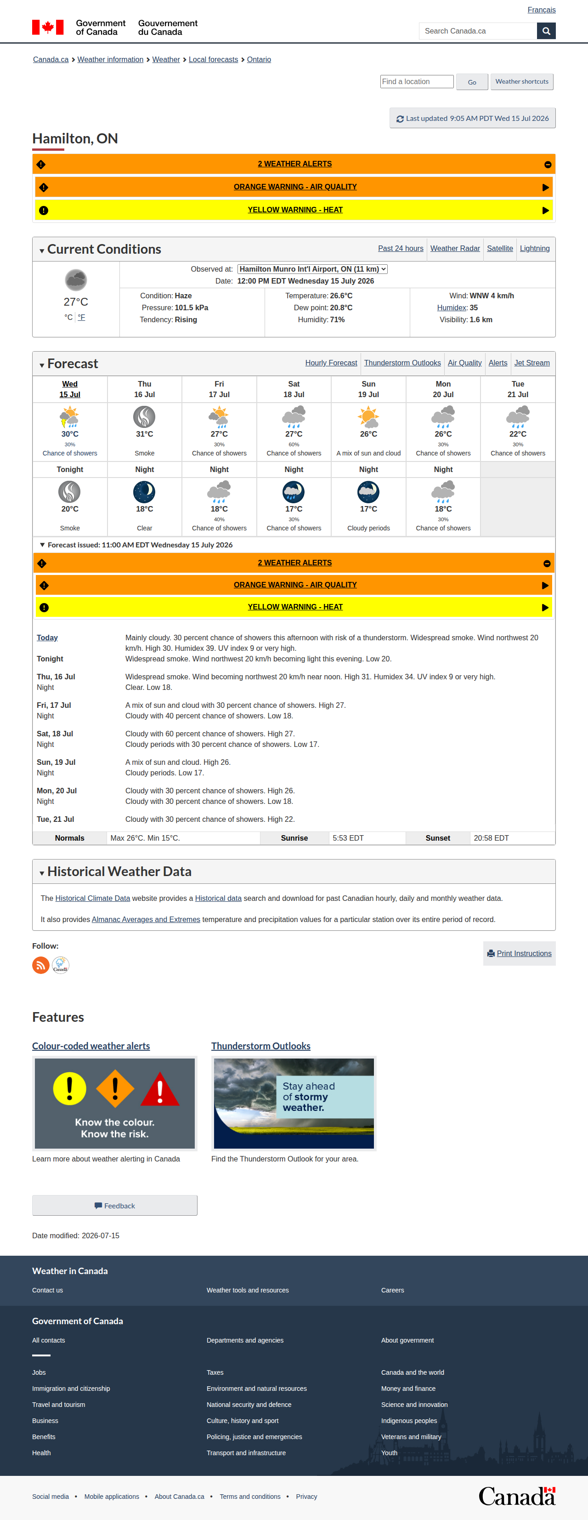Open the Hourly Forecast tab link
This screenshot has height=1520, width=588.
(331, 363)
